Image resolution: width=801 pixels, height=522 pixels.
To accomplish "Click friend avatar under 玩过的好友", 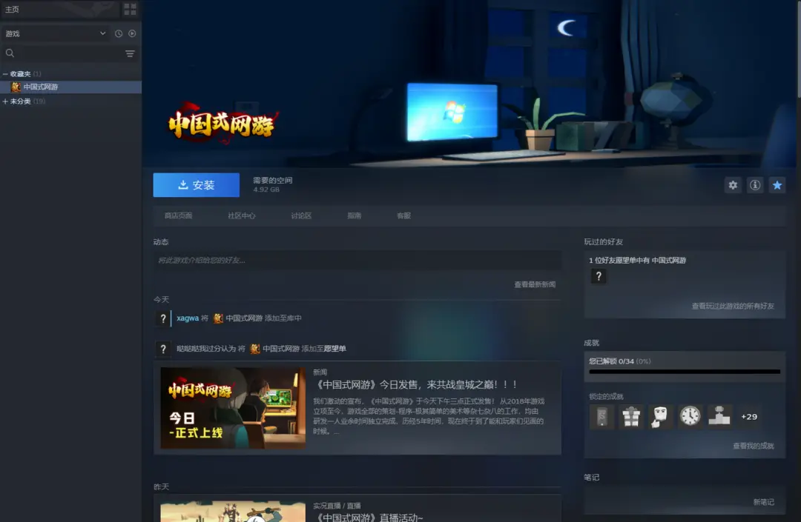I will 599,276.
